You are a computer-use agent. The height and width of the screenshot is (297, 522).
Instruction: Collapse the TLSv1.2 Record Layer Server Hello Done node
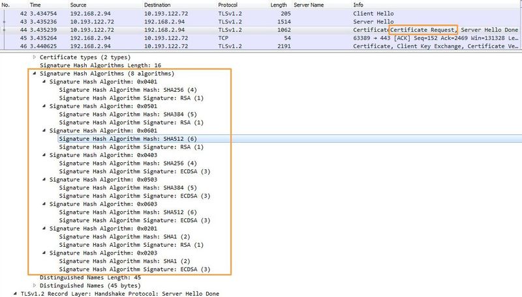click(x=15, y=294)
